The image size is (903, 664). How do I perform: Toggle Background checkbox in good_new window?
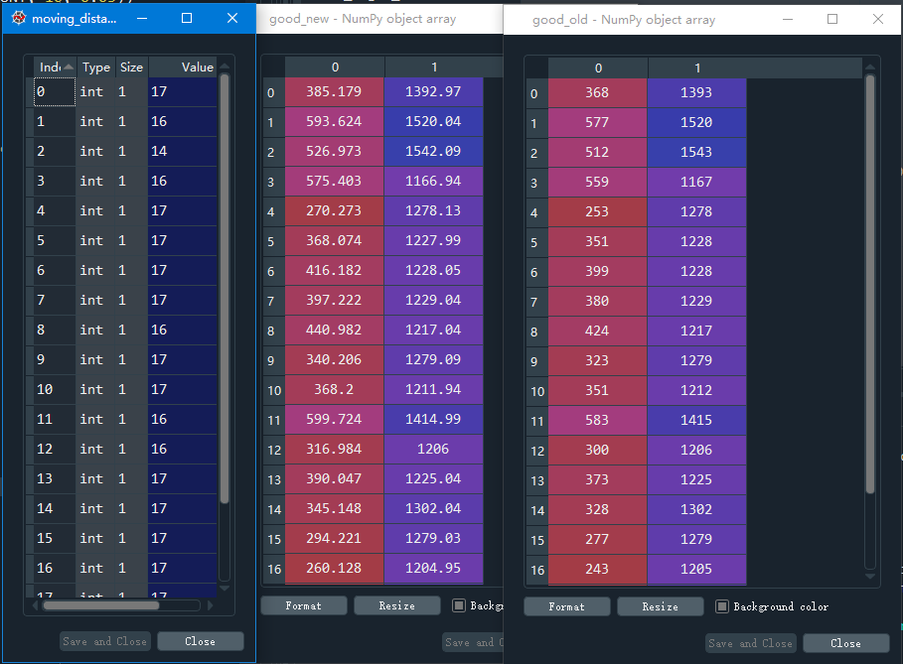pyautogui.click(x=459, y=605)
